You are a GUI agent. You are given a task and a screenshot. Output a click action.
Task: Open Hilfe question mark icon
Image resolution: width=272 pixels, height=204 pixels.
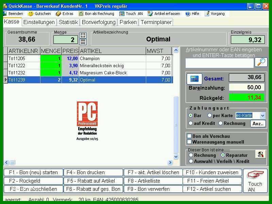tap(188, 14)
